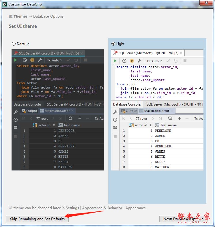Click the reload data icon in Light results
The image size is (215, 227).
(x=170, y=119)
